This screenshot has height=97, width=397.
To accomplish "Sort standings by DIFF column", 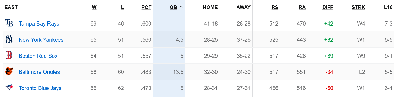I will point(328,8).
